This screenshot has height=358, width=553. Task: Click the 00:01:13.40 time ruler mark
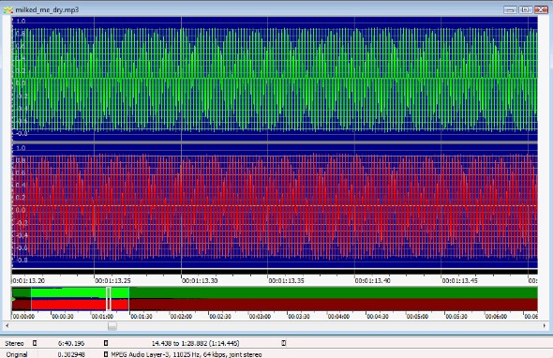point(373,281)
